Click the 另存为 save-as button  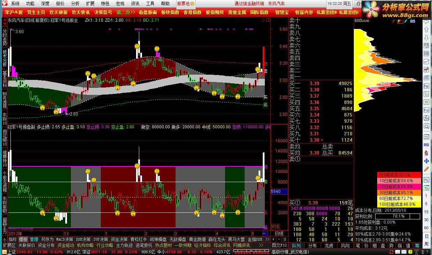point(47,239)
